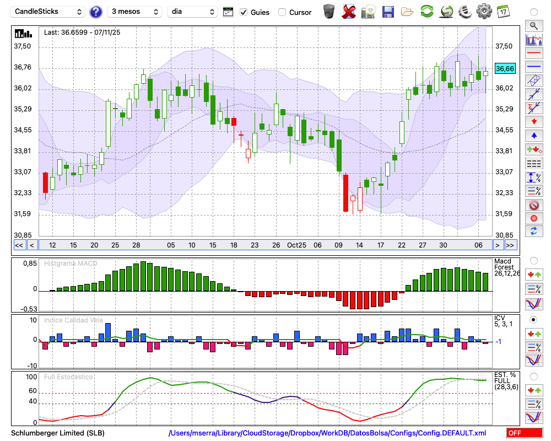Click the ICV 5, 3, 1 label
Screen dimensions: 551x441
point(504,321)
